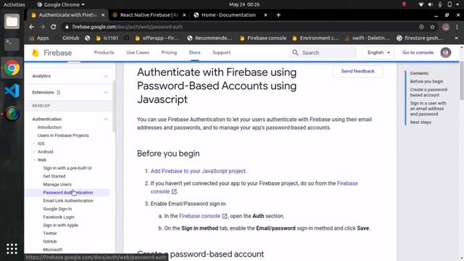Open the Facebook Login page
464x261 pixels.
click(x=59, y=217)
